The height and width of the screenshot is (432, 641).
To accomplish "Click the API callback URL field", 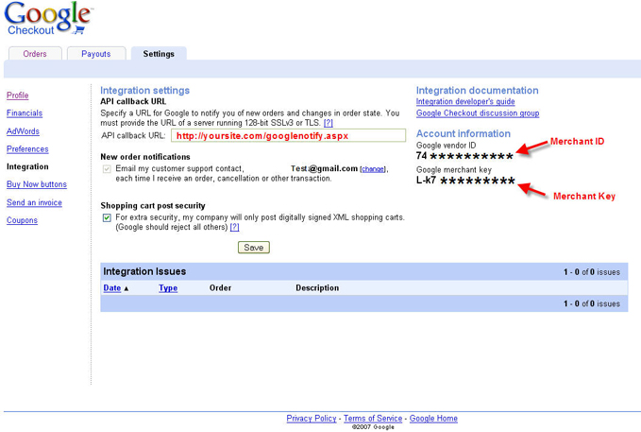I will click(288, 135).
